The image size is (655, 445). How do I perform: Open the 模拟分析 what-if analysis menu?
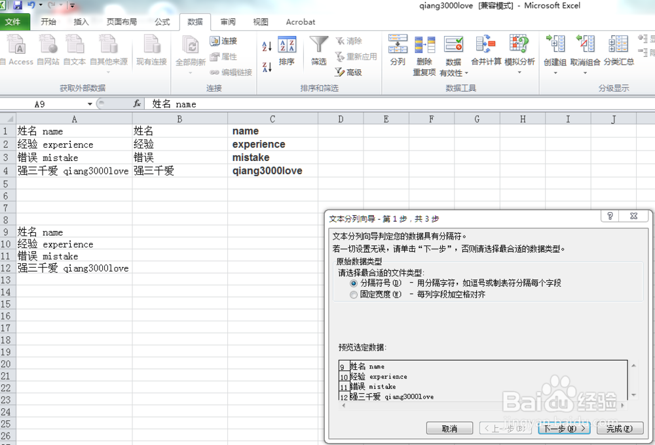519,54
